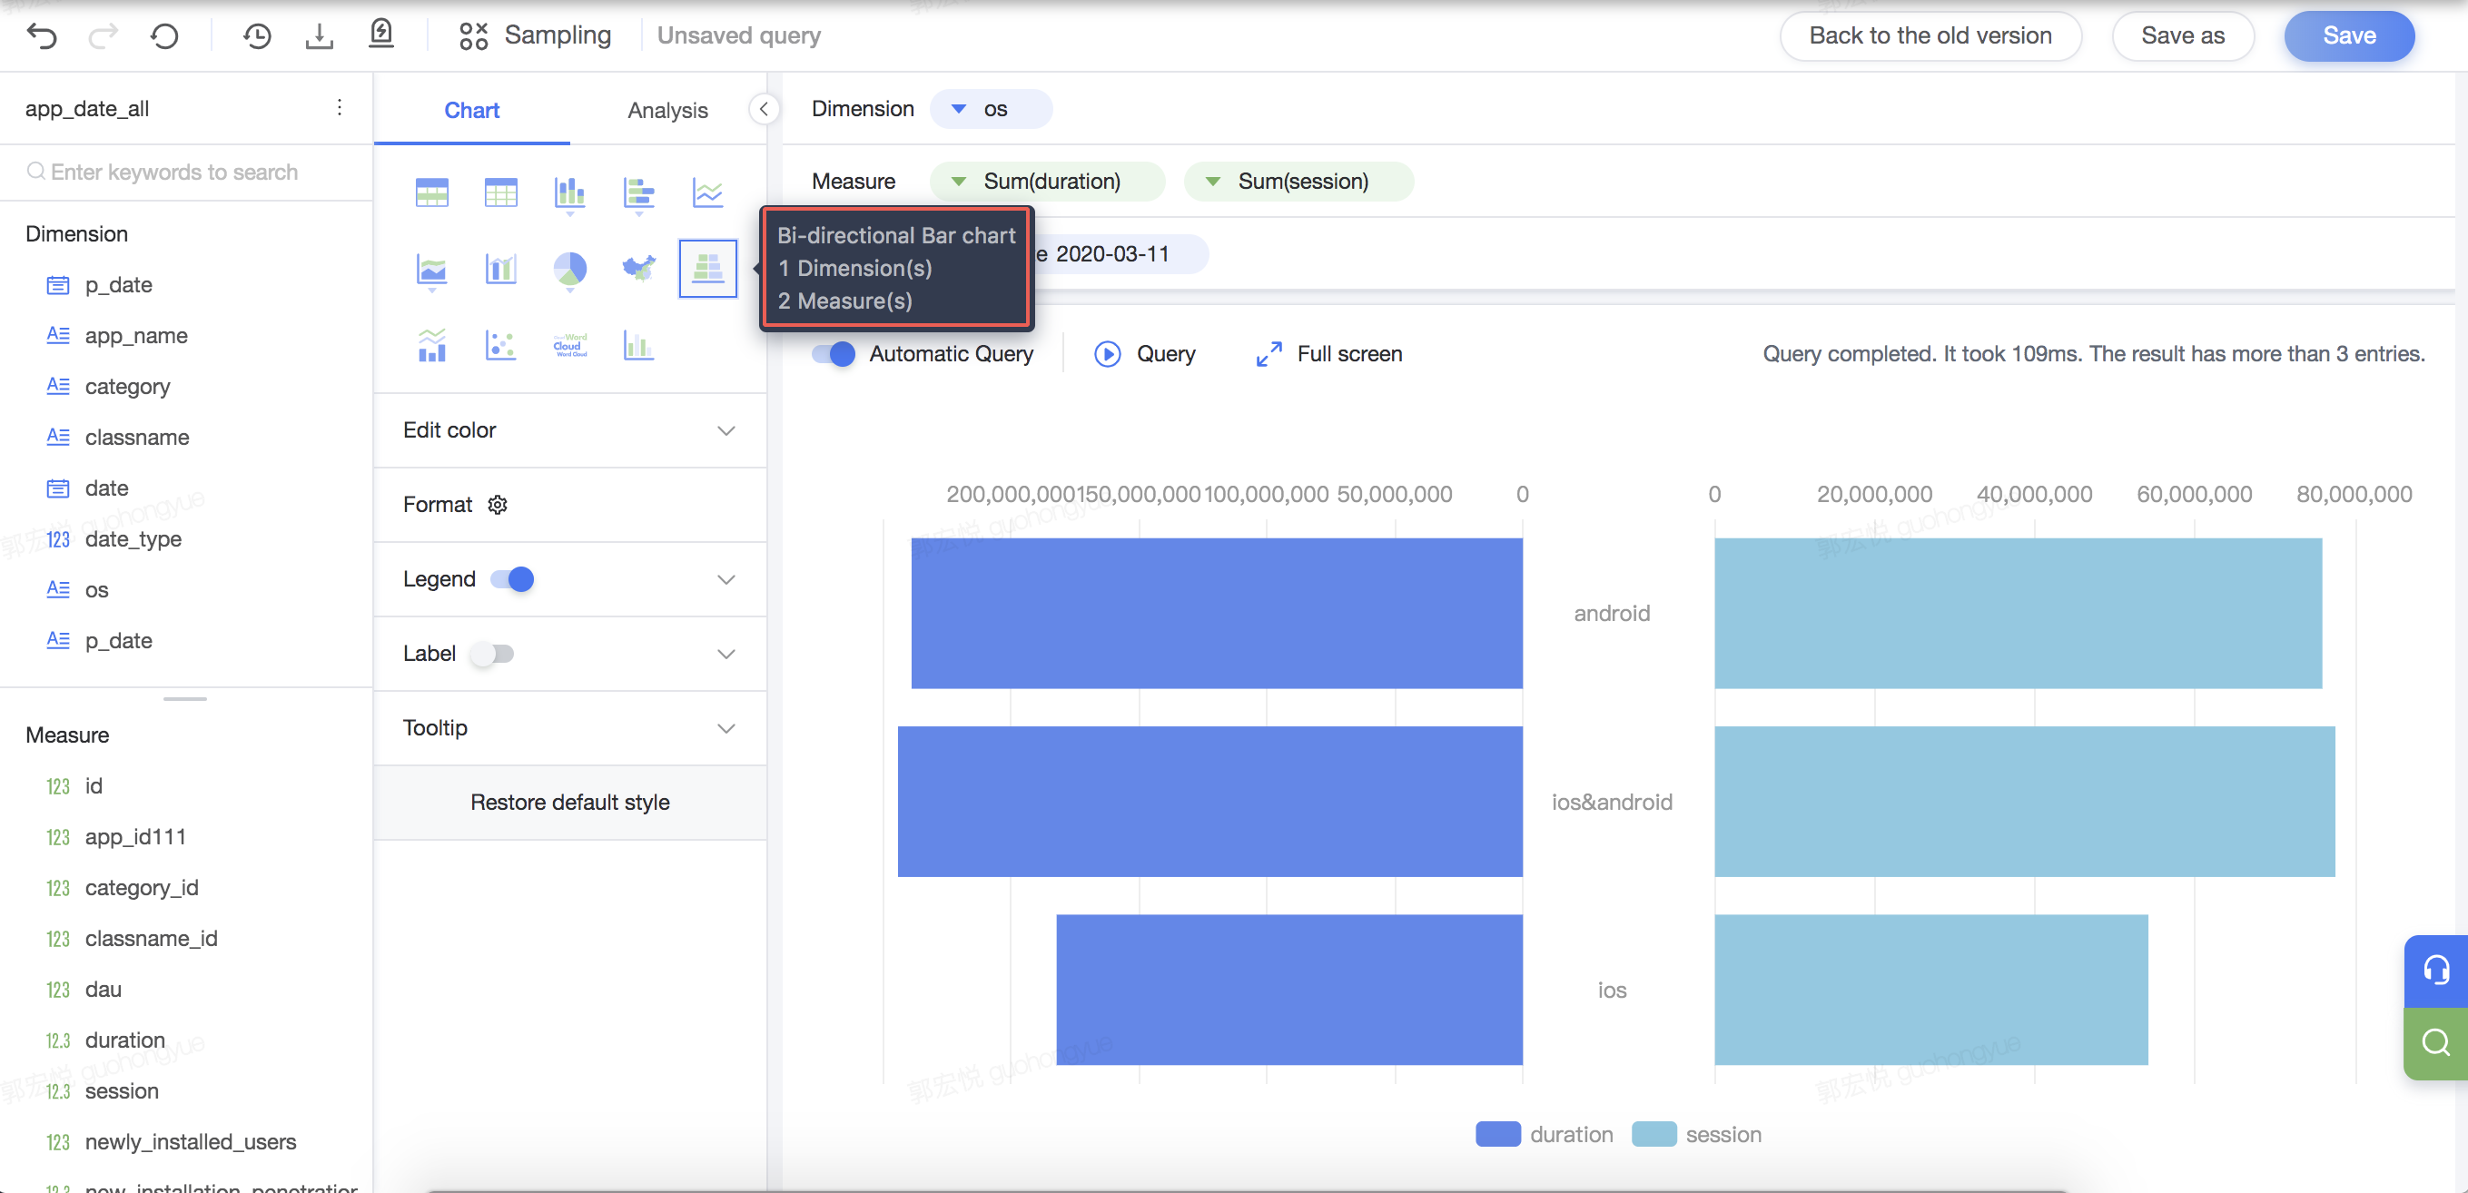Open the Sum(session) measure dropdown arrow
The height and width of the screenshot is (1193, 2468).
pyautogui.click(x=1212, y=181)
